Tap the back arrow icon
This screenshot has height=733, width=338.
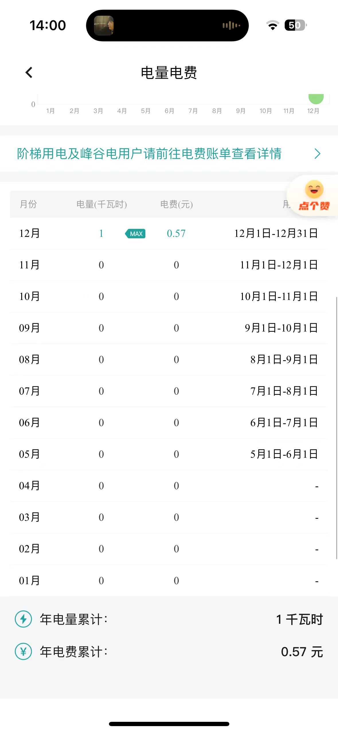click(29, 73)
